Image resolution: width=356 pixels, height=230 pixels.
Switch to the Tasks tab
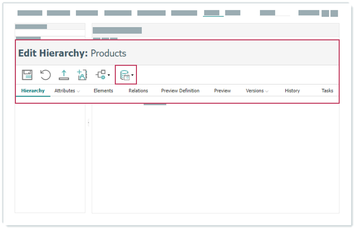coord(327,91)
